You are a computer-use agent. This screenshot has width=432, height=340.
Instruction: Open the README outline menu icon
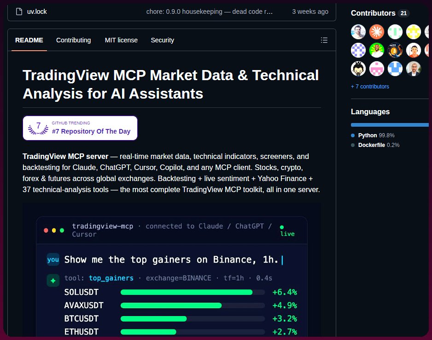point(324,40)
